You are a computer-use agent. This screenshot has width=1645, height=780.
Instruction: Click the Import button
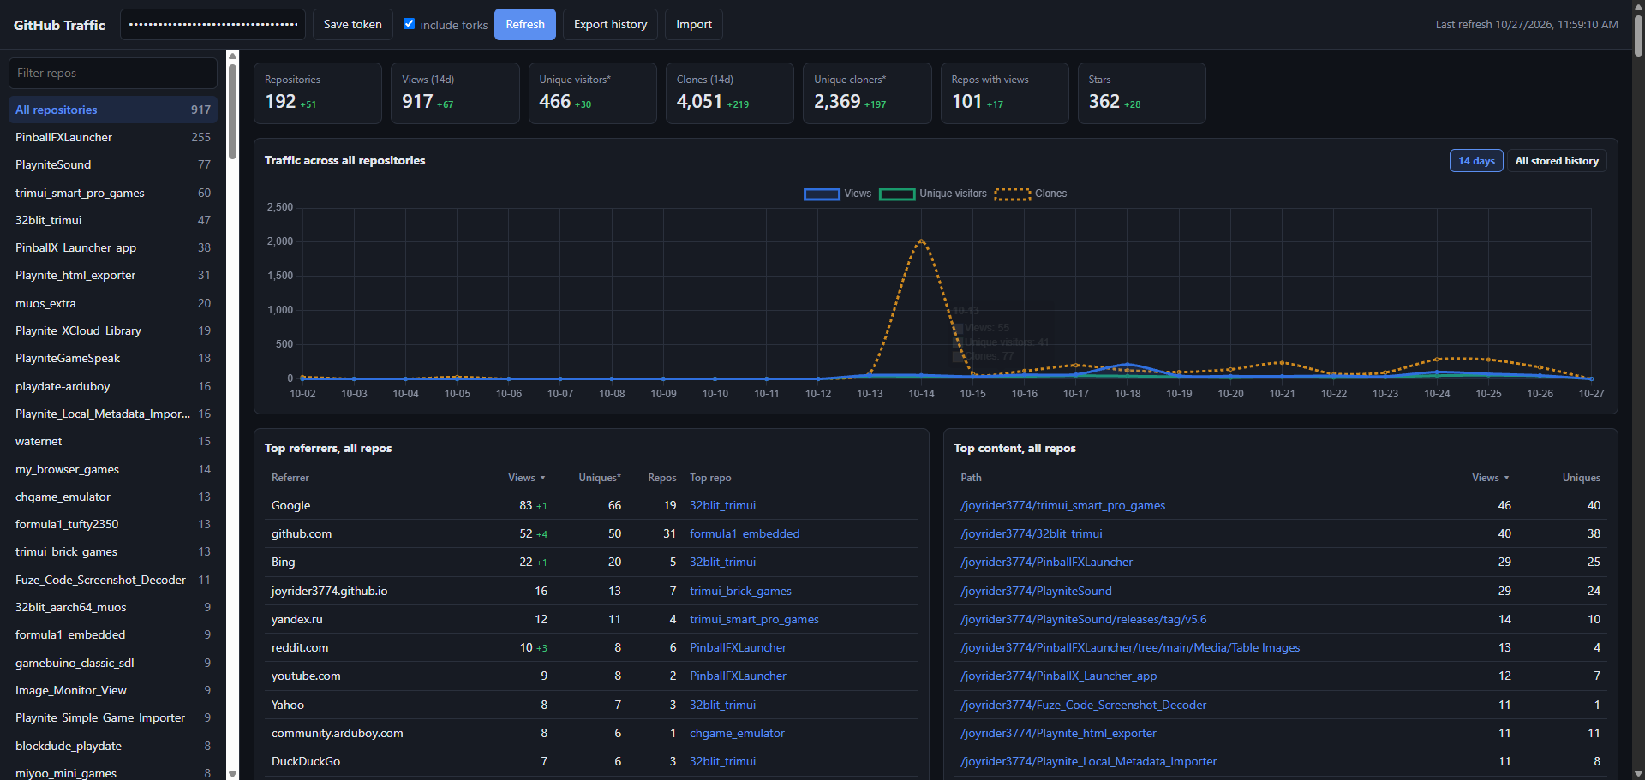(x=694, y=25)
